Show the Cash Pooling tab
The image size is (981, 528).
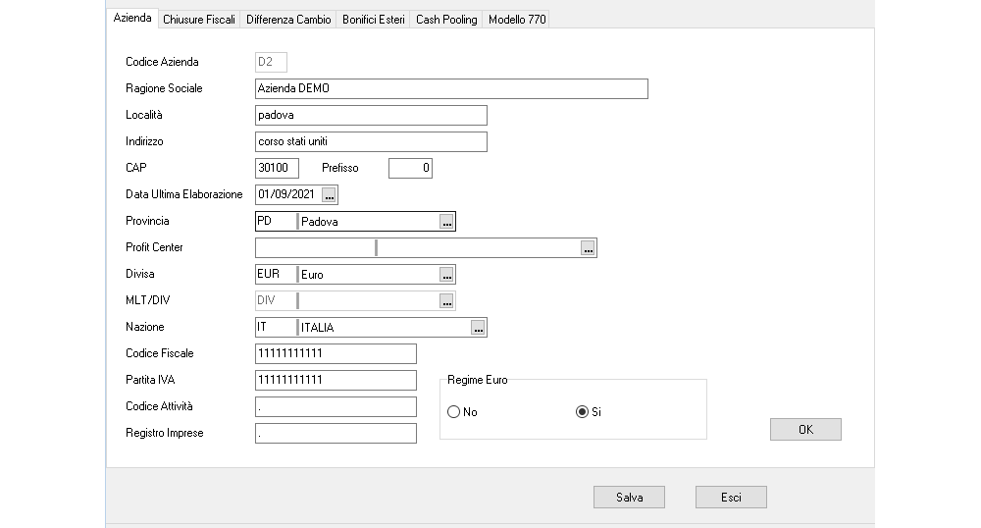pyautogui.click(x=446, y=20)
